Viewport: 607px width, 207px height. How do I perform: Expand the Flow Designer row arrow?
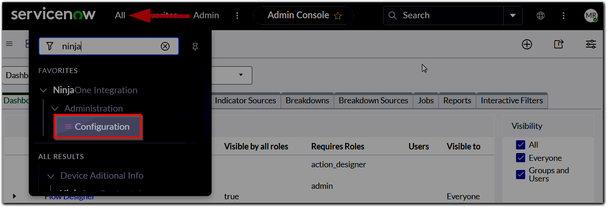14,196
